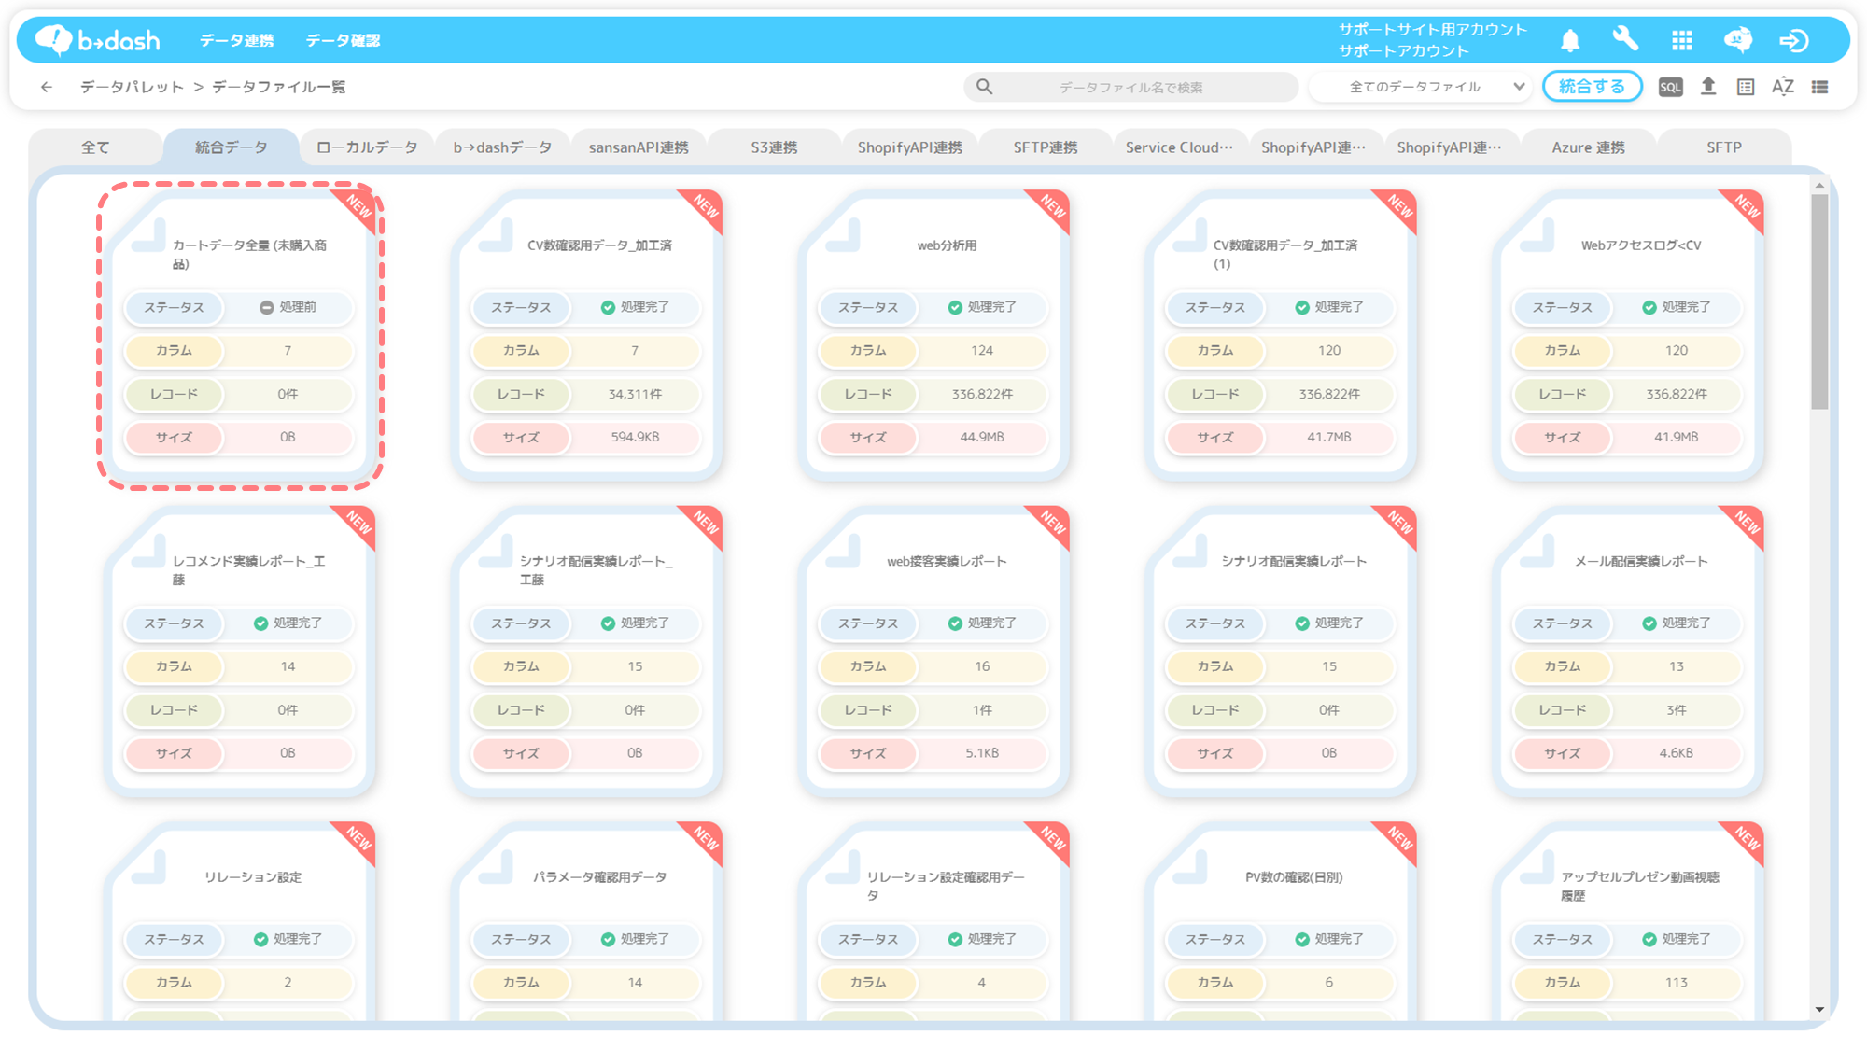
Task: Open リレーション設定 card title
Action: pyautogui.click(x=253, y=877)
